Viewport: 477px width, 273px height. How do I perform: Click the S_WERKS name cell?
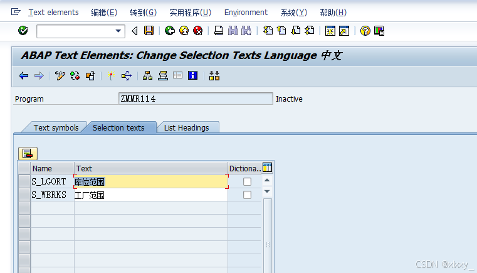(52, 195)
